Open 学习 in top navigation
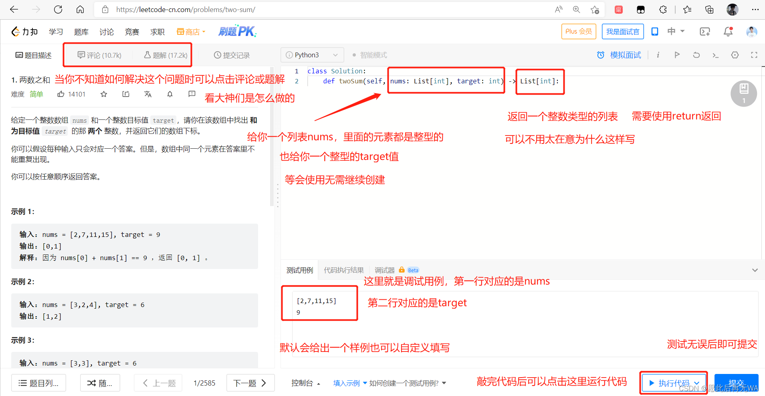 56,32
